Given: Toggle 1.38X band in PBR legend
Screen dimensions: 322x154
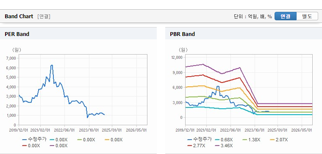Looking at the screenshot, I should coord(251,140).
